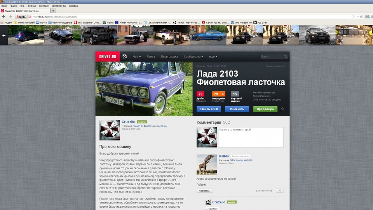Open the comment options icon beside 'два часа назад'
The image size is (373, 210).
pyautogui.click(x=280, y=191)
